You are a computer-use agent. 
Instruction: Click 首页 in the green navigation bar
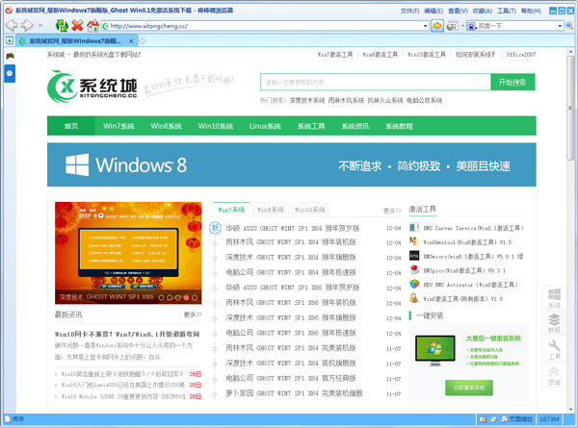tap(71, 126)
